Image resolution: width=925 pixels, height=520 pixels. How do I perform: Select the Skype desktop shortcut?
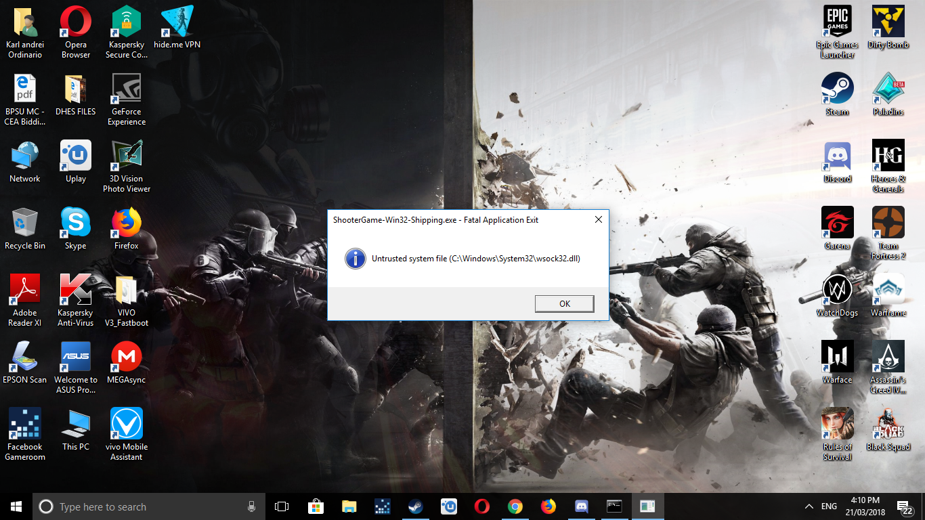pyautogui.click(x=76, y=229)
